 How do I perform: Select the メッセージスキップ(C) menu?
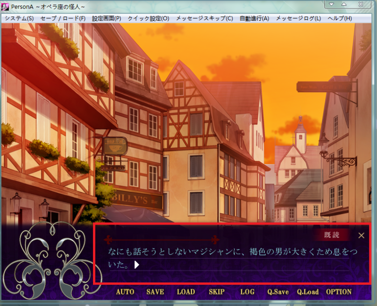pyautogui.click(x=204, y=18)
